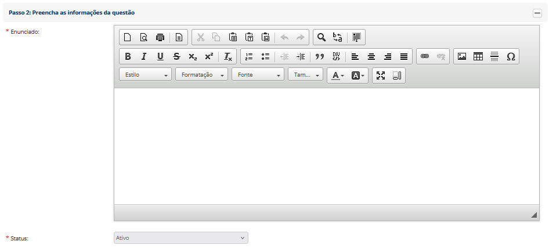Choose a text background color
549x252 pixels.
(358, 75)
